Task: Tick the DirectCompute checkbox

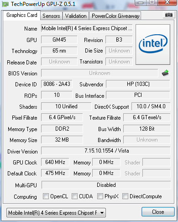Action: tap(125, 196)
